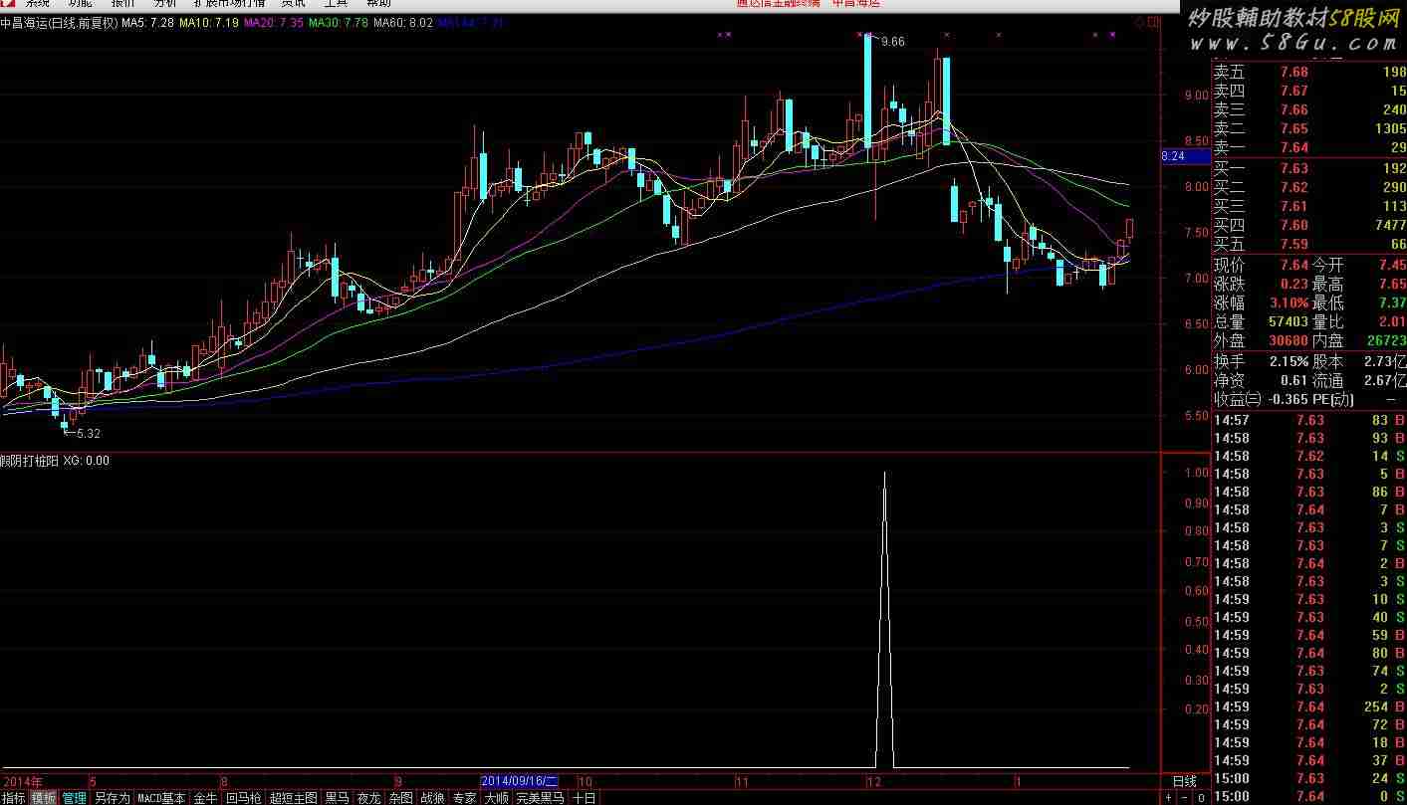
Task: Click the 换手 2.15% value
Action: (x=1289, y=361)
